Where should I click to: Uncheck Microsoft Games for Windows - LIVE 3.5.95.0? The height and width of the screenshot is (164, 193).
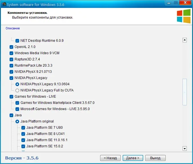(x=17, y=109)
